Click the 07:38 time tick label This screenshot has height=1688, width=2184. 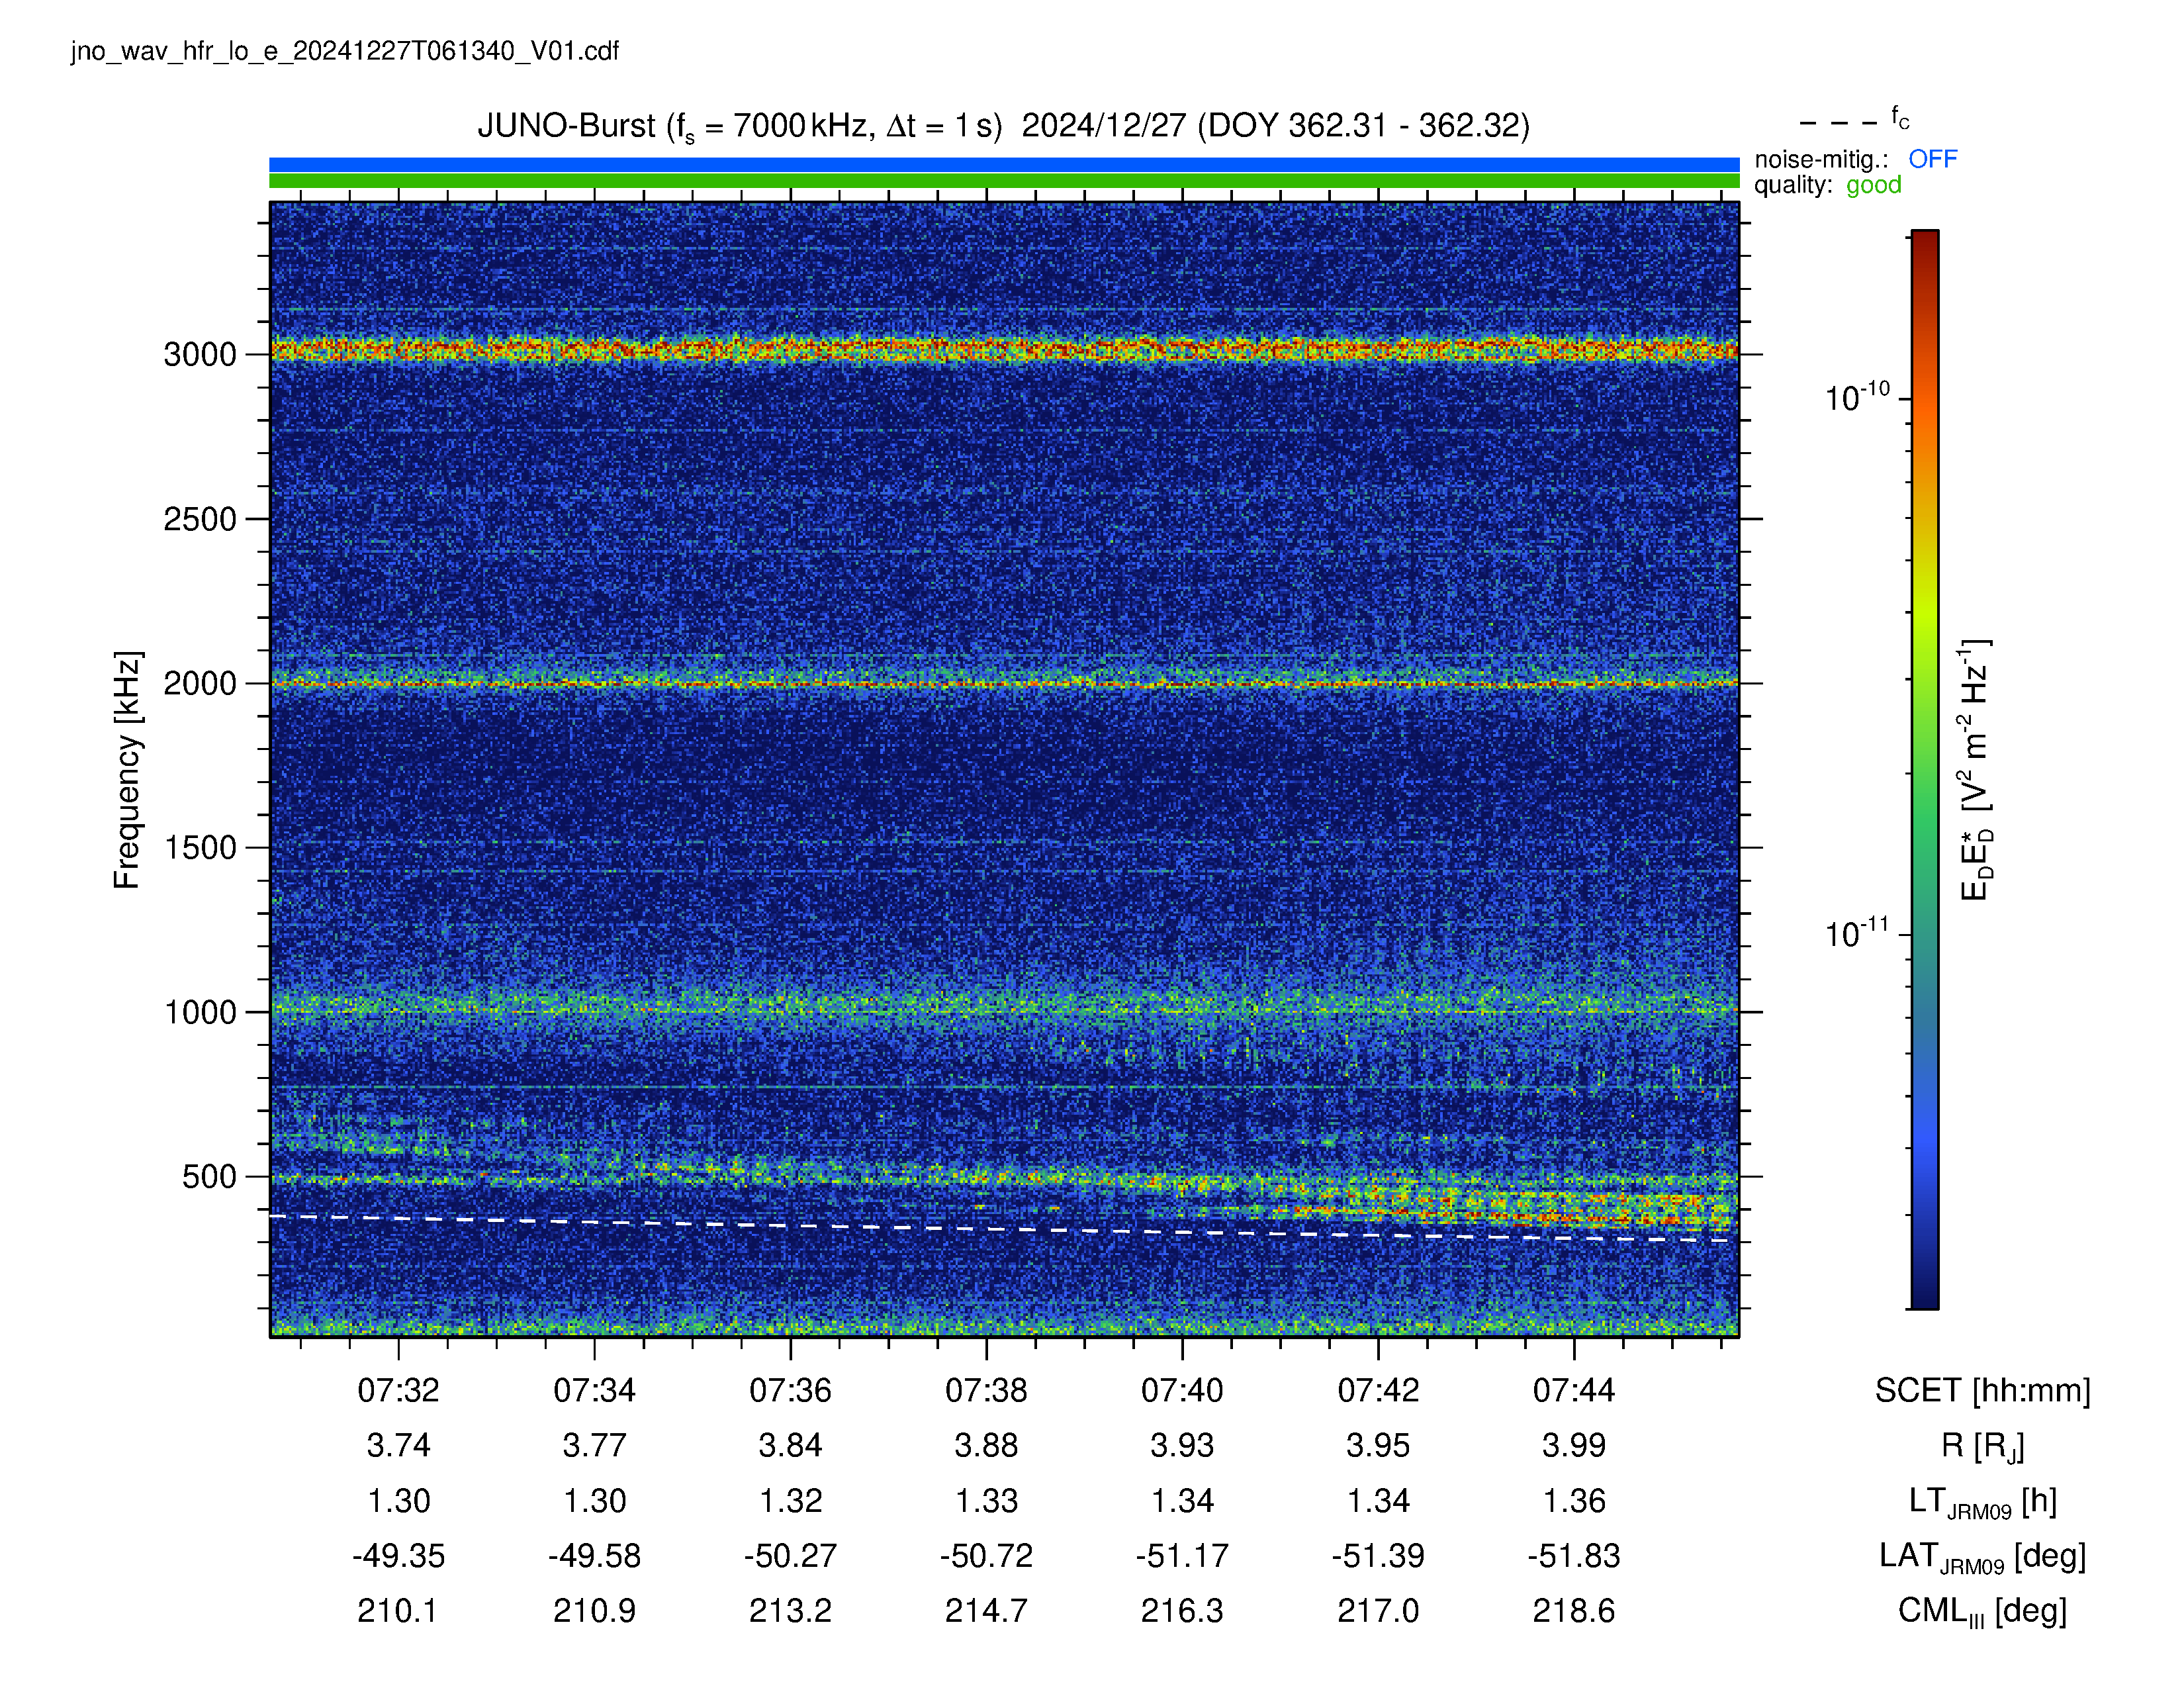986,1390
